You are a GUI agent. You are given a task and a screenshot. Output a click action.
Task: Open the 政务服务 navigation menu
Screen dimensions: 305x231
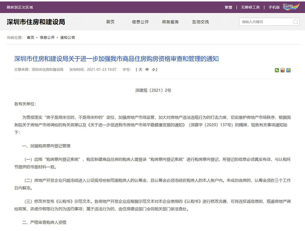tap(171, 22)
